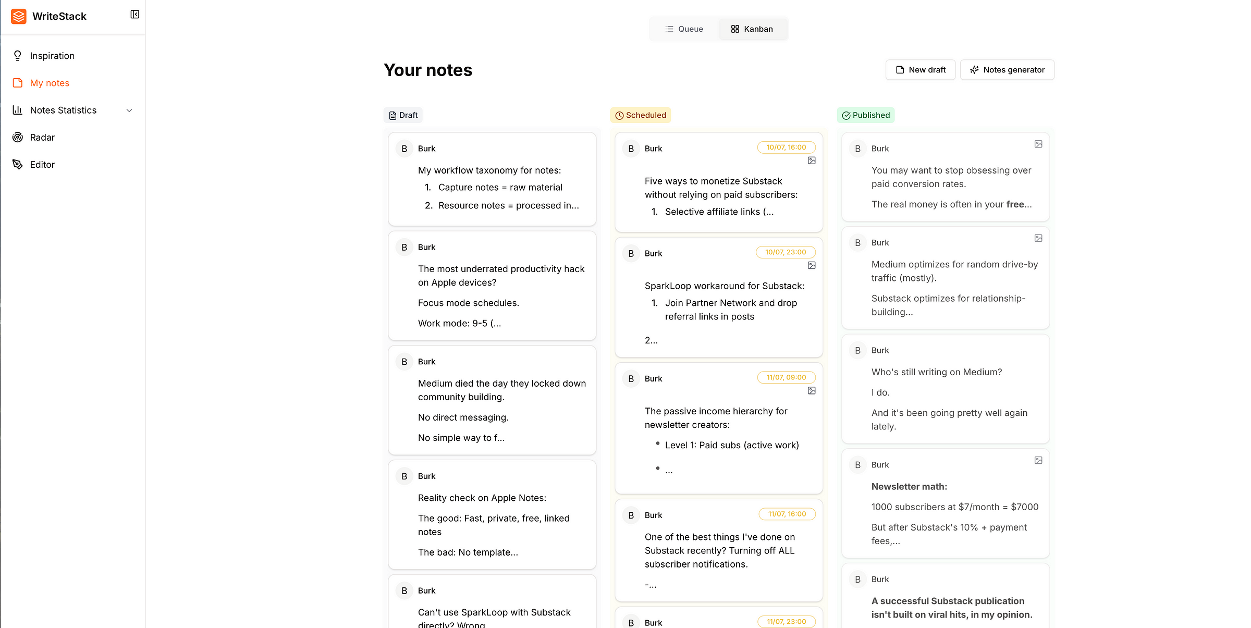Expand Notes Statistics chevron
Viewport: 1251px width, 628px height.
(129, 110)
